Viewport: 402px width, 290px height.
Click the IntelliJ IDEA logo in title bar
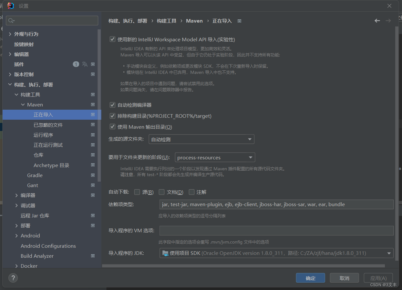click(x=11, y=5)
